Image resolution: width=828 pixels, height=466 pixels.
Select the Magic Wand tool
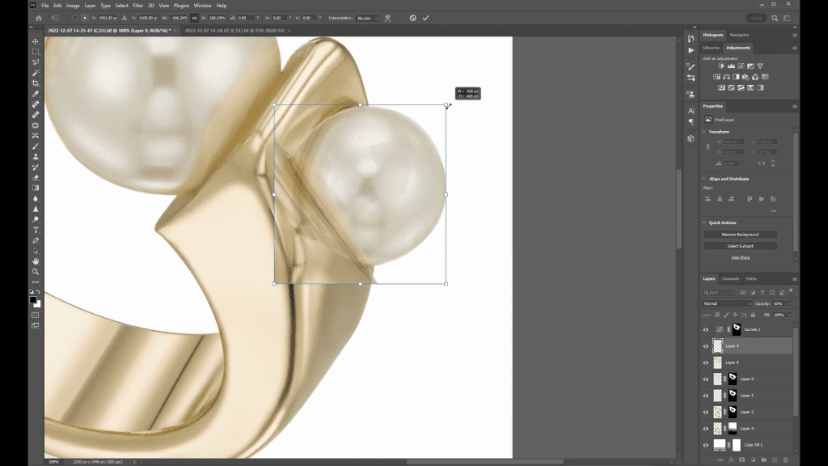point(36,73)
